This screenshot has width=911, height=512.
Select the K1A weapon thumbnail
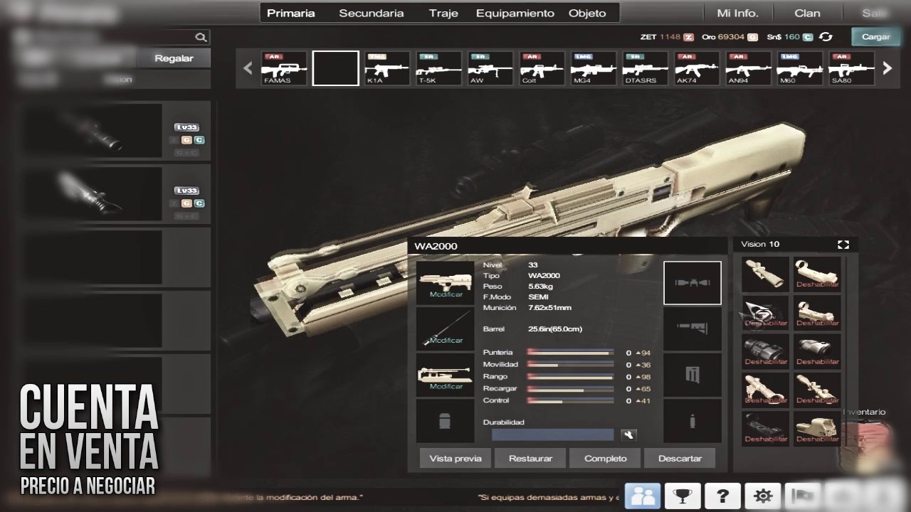click(x=387, y=68)
